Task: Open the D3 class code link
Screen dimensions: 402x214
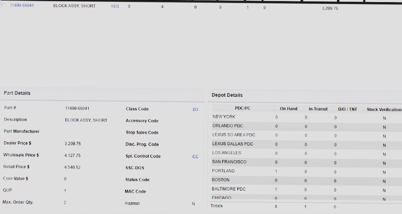Action: pyautogui.click(x=195, y=109)
